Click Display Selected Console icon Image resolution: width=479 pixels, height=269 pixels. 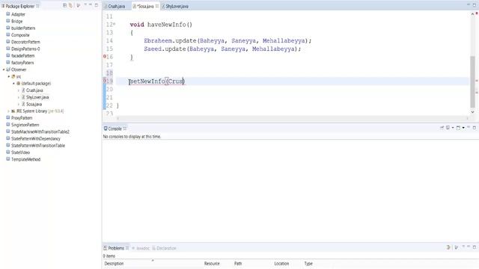pyautogui.click(x=448, y=128)
